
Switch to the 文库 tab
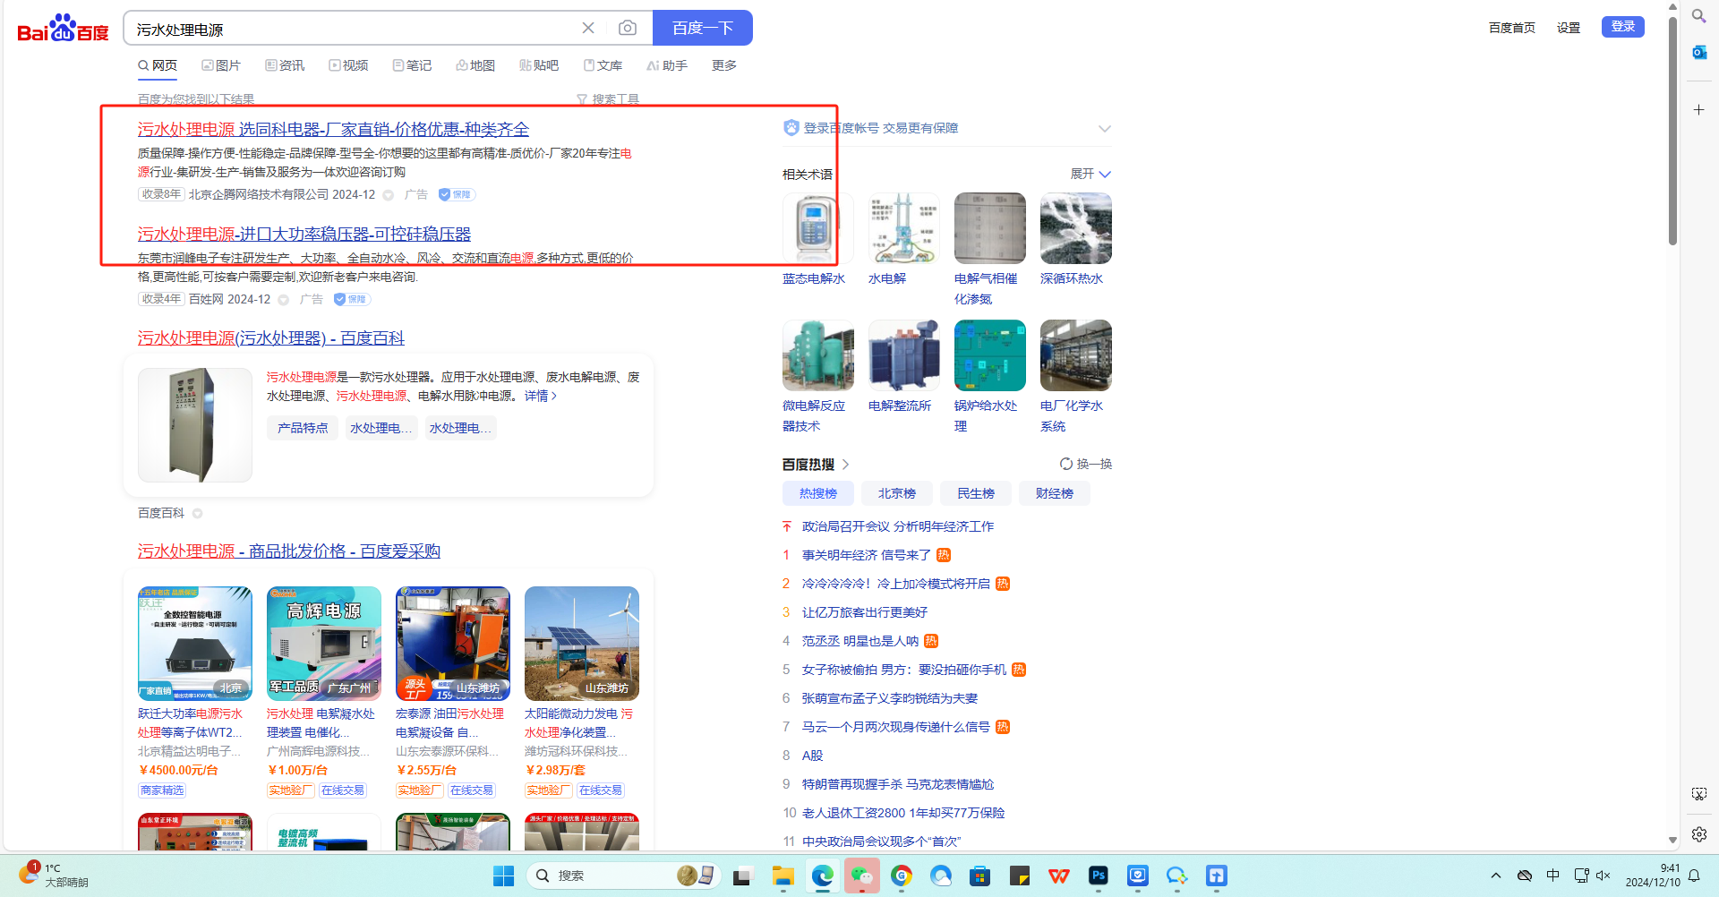pyautogui.click(x=603, y=65)
